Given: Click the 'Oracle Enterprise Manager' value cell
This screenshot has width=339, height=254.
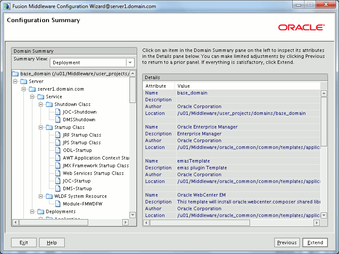Looking at the screenshot, I should coord(248,127).
